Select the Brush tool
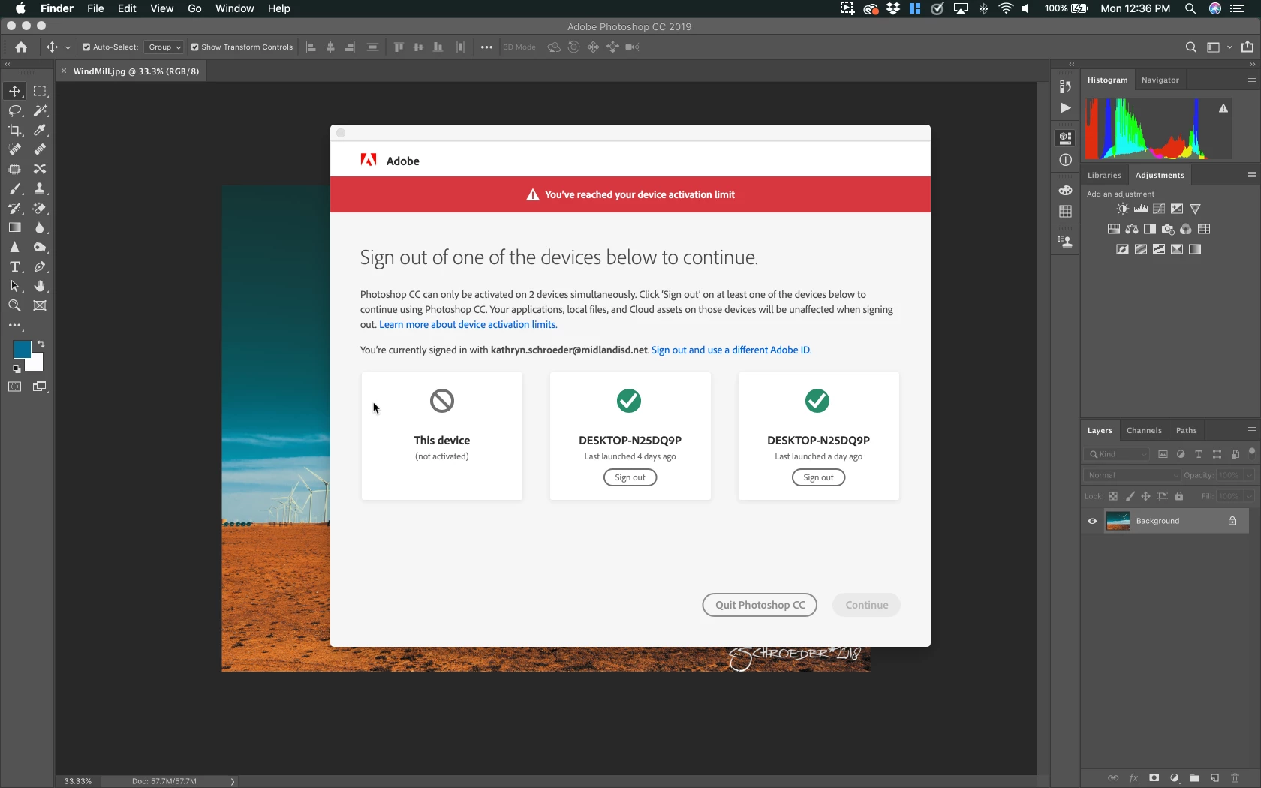Viewport: 1261px width, 788px height. (15, 188)
